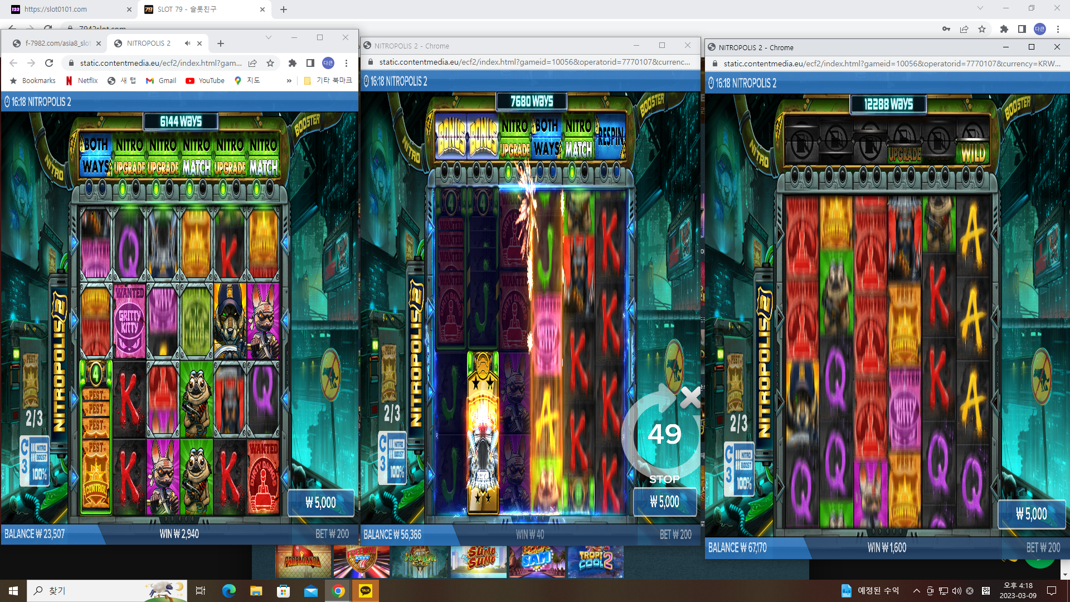The width and height of the screenshot is (1070, 602).
Task: Switch to the f-7982.com tab
Action: click(x=58, y=43)
